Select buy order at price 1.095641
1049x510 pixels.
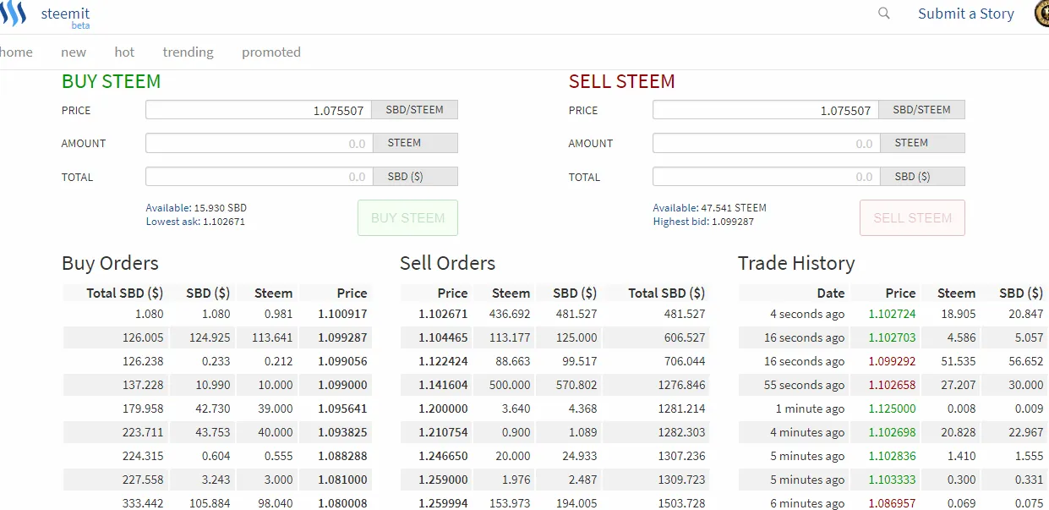[x=217, y=409]
